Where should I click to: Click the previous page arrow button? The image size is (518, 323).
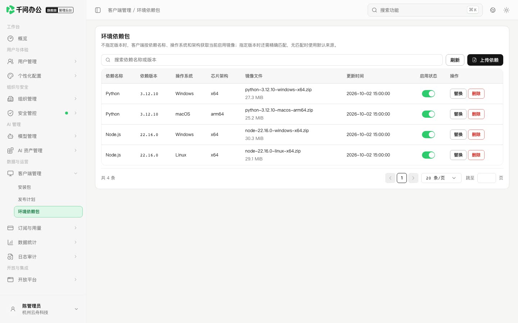(x=390, y=178)
